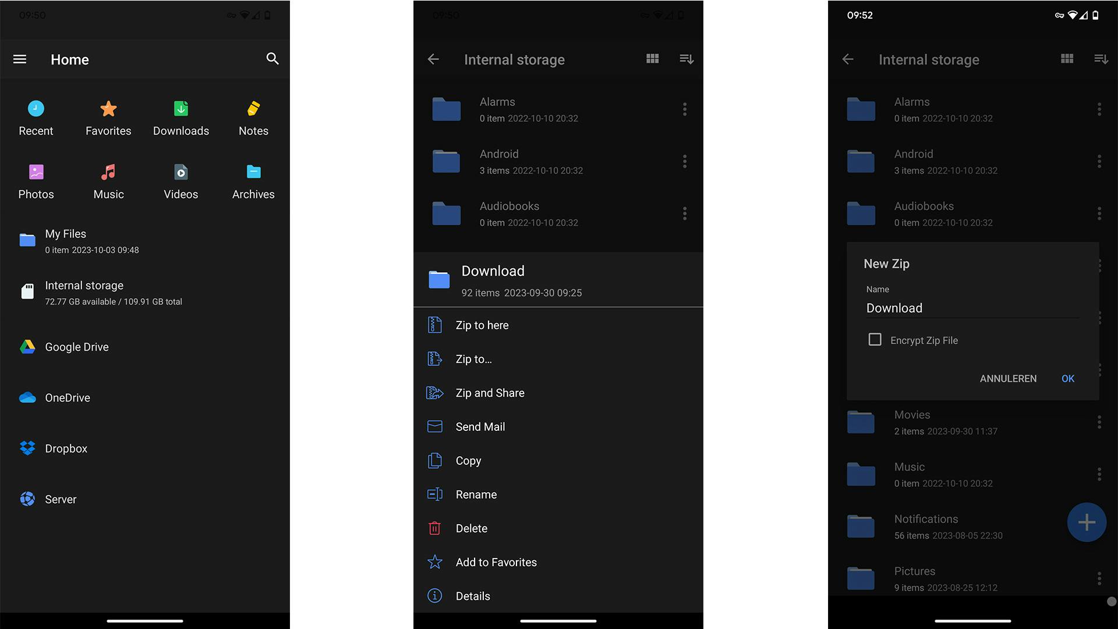Enable the Encrypt Zip File checkbox
The height and width of the screenshot is (629, 1118).
[875, 340]
